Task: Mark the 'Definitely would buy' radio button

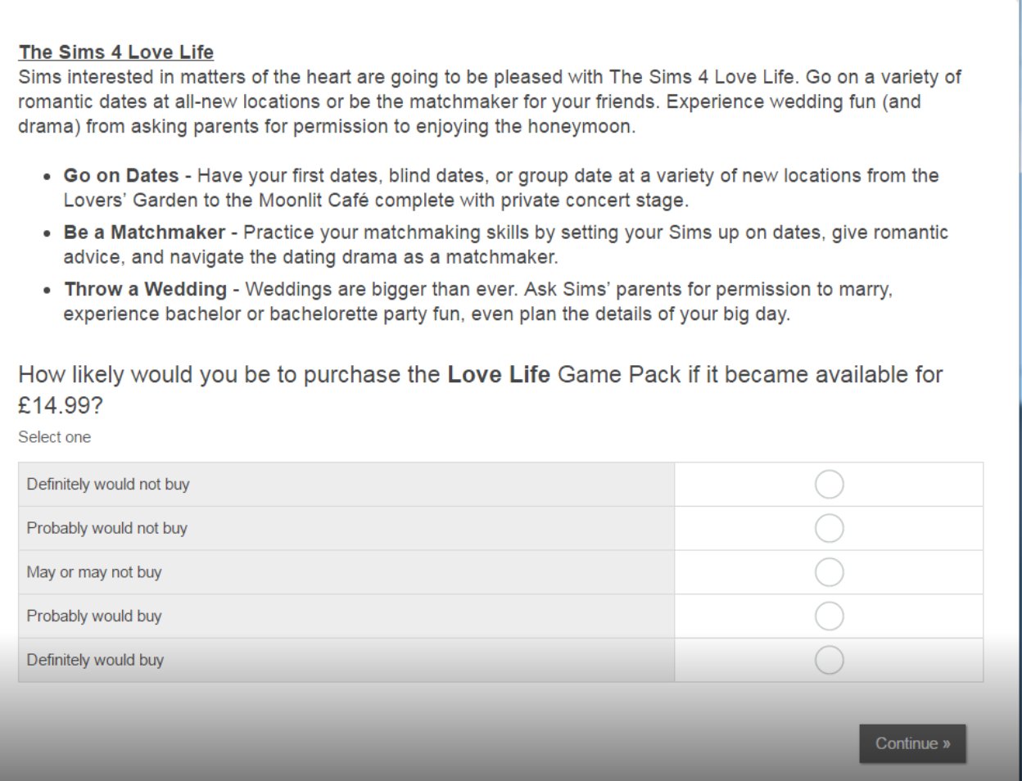Action: click(x=829, y=661)
